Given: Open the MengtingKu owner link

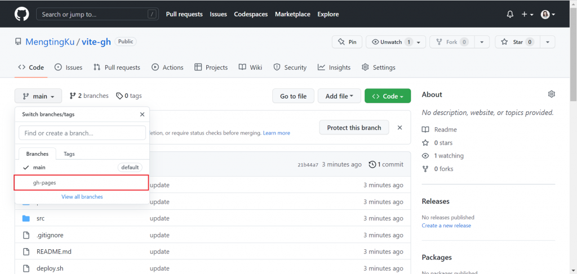Looking at the screenshot, I should [x=50, y=42].
